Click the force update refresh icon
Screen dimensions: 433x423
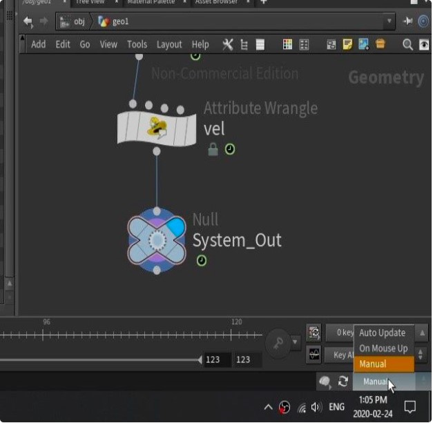pyautogui.click(x=343, y=382)
